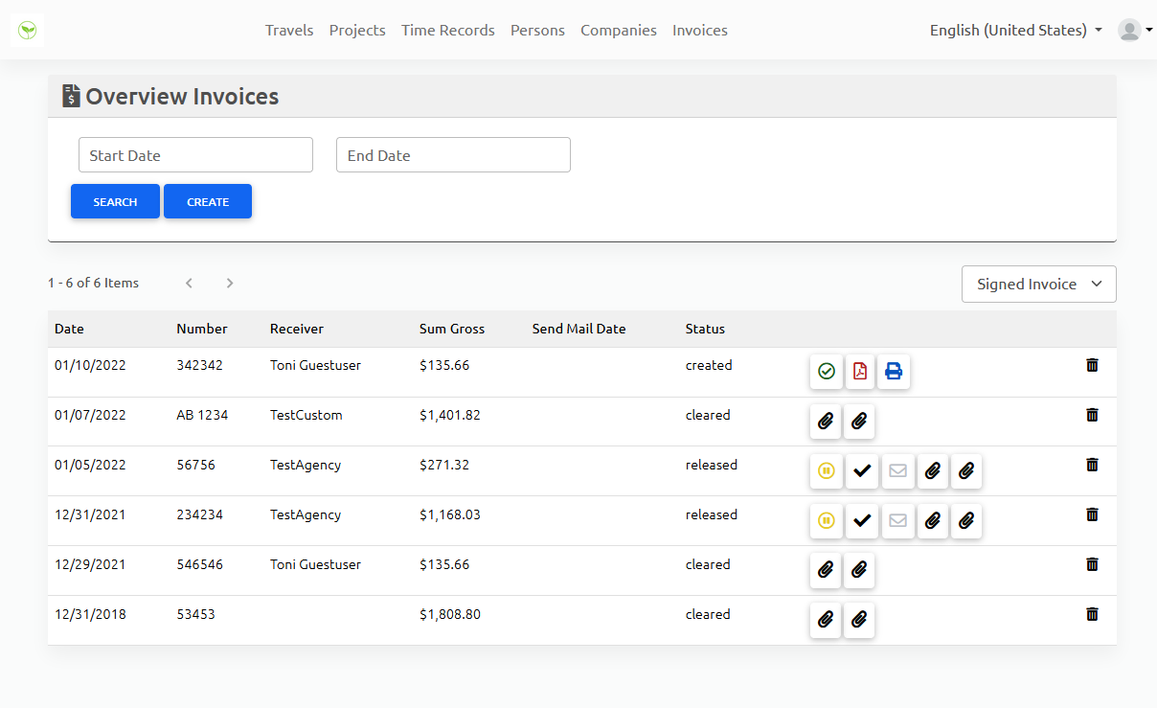The width and height of the screenshot is (1157, 708).
Task: Click the first paperclip icon for invoice AB 1234
Action: click(826, 422)
